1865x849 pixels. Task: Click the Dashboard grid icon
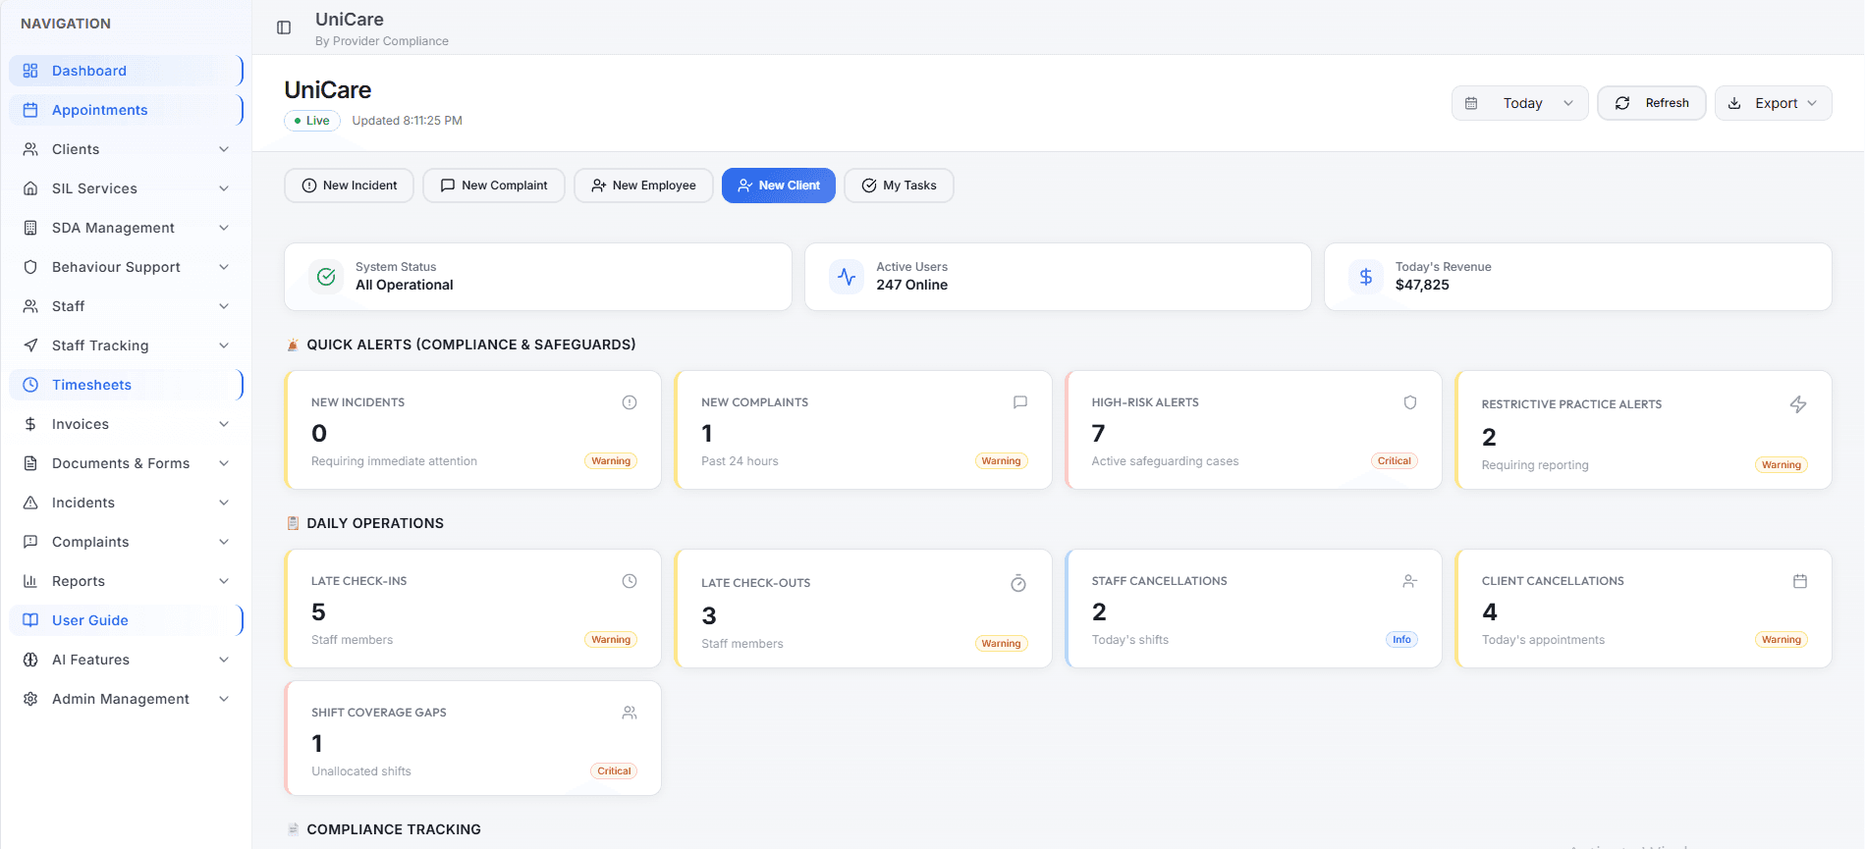pyautogui.click(x=30, y=71)
